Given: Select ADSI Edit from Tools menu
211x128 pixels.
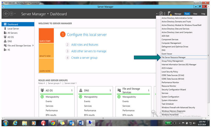Looking at the screenshot, I should pos(165,36).
